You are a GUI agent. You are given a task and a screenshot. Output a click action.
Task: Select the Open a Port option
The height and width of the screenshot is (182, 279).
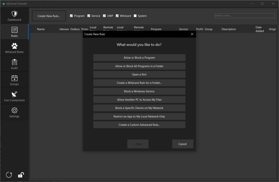point(139,74)
